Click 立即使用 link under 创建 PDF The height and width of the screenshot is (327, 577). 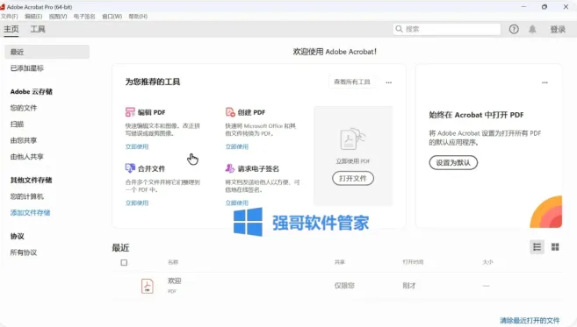(x=236, y=146)
